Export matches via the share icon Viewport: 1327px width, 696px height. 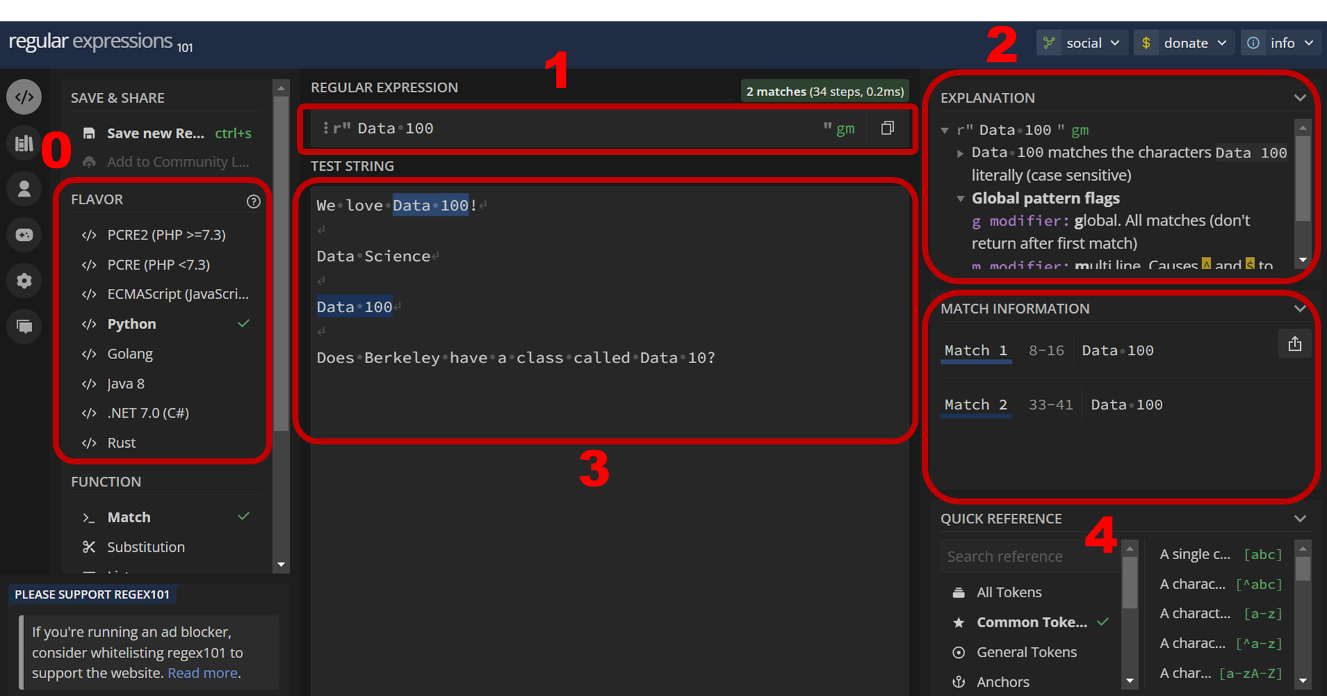coord(1294,344)
